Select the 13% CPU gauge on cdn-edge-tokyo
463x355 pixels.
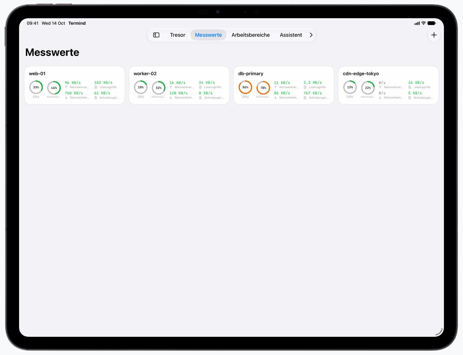point(350,87)
